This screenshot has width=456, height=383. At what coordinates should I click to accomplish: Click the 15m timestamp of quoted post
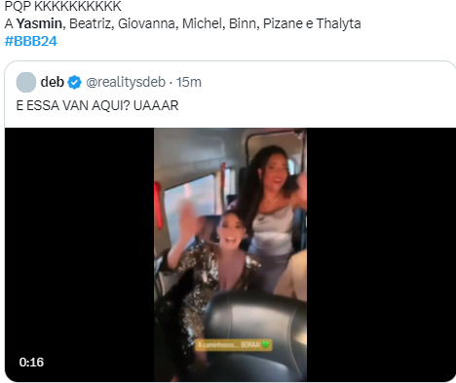pos(189,82)
